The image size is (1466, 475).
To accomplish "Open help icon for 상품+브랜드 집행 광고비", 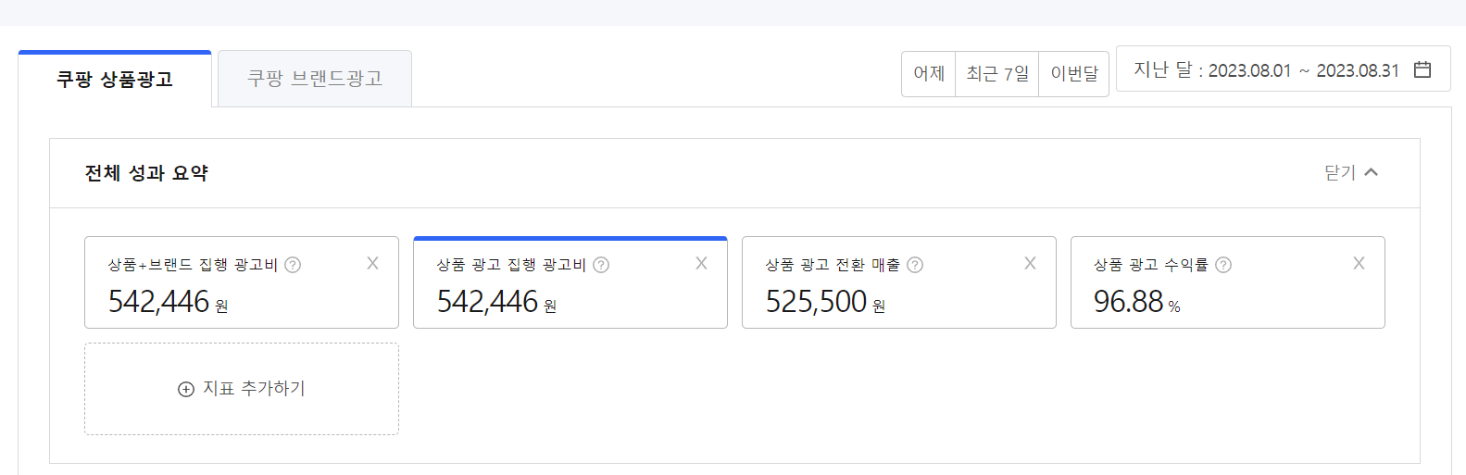I will (x=293, y=265).
